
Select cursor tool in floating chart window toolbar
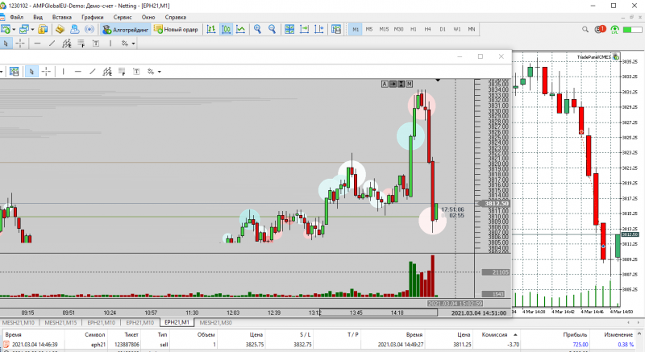31,72
